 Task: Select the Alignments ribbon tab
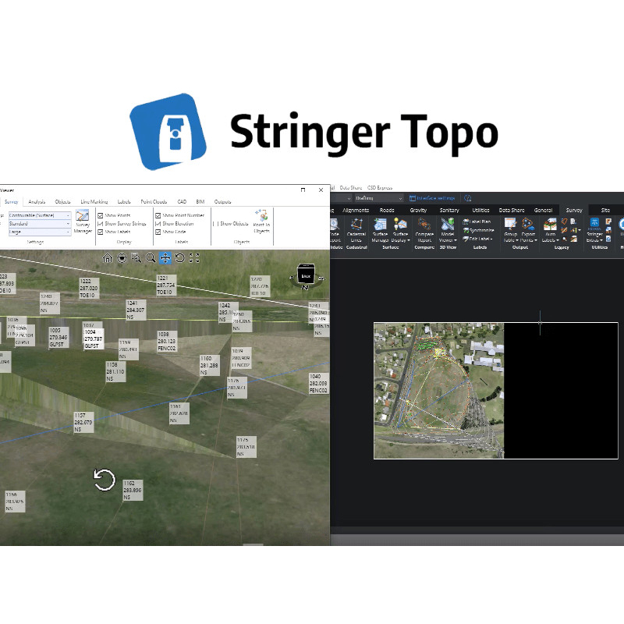356,210
